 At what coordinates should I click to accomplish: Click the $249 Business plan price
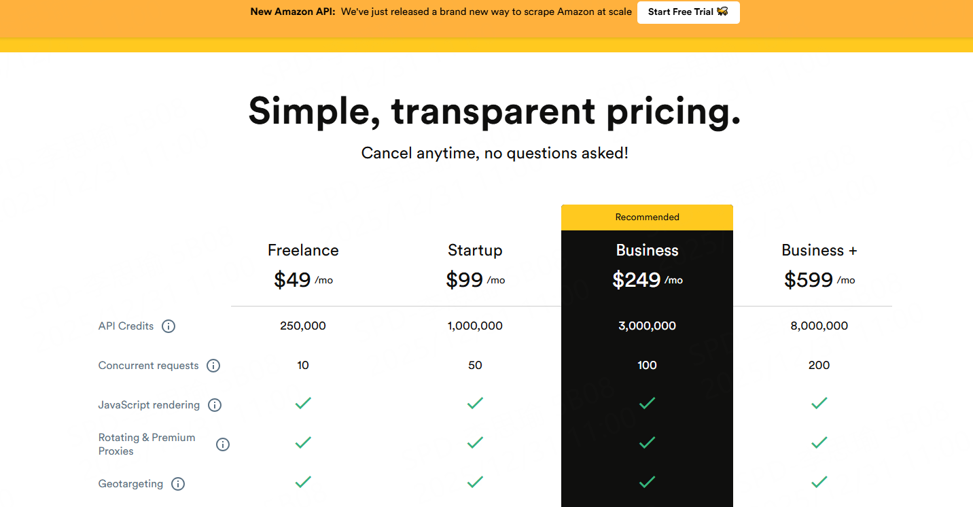point(637,279)
